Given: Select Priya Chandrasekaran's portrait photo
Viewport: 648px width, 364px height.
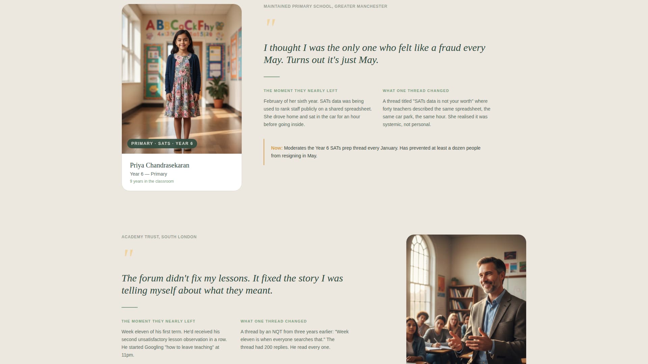Looking at the screenshot, I should [181, 78].
